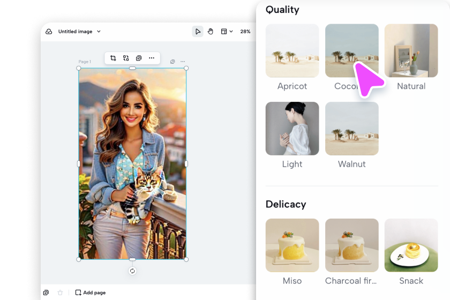The width and height of the screenshot is (450, 300).
Task: Select the Natural filter thumbnail
Action: 411,51
